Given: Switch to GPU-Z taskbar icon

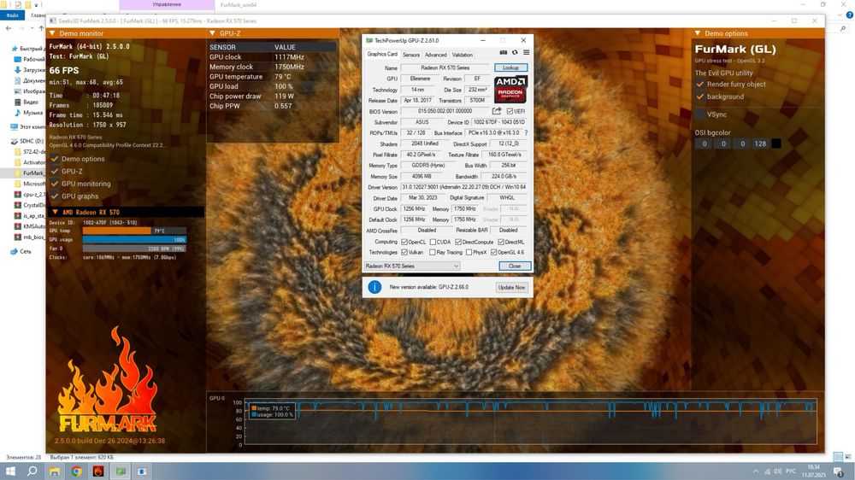Looking at the screenshot, I should 121,471.
